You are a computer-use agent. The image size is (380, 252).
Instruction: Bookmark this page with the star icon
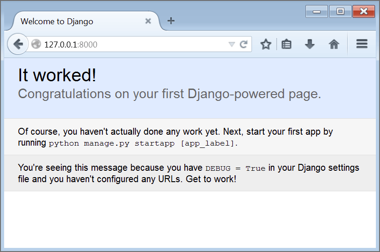point(266,44)
